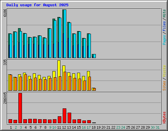This screenshot has width=168, height=131.
Task: Click the green Hits legend label
Action: coord(164,13)
